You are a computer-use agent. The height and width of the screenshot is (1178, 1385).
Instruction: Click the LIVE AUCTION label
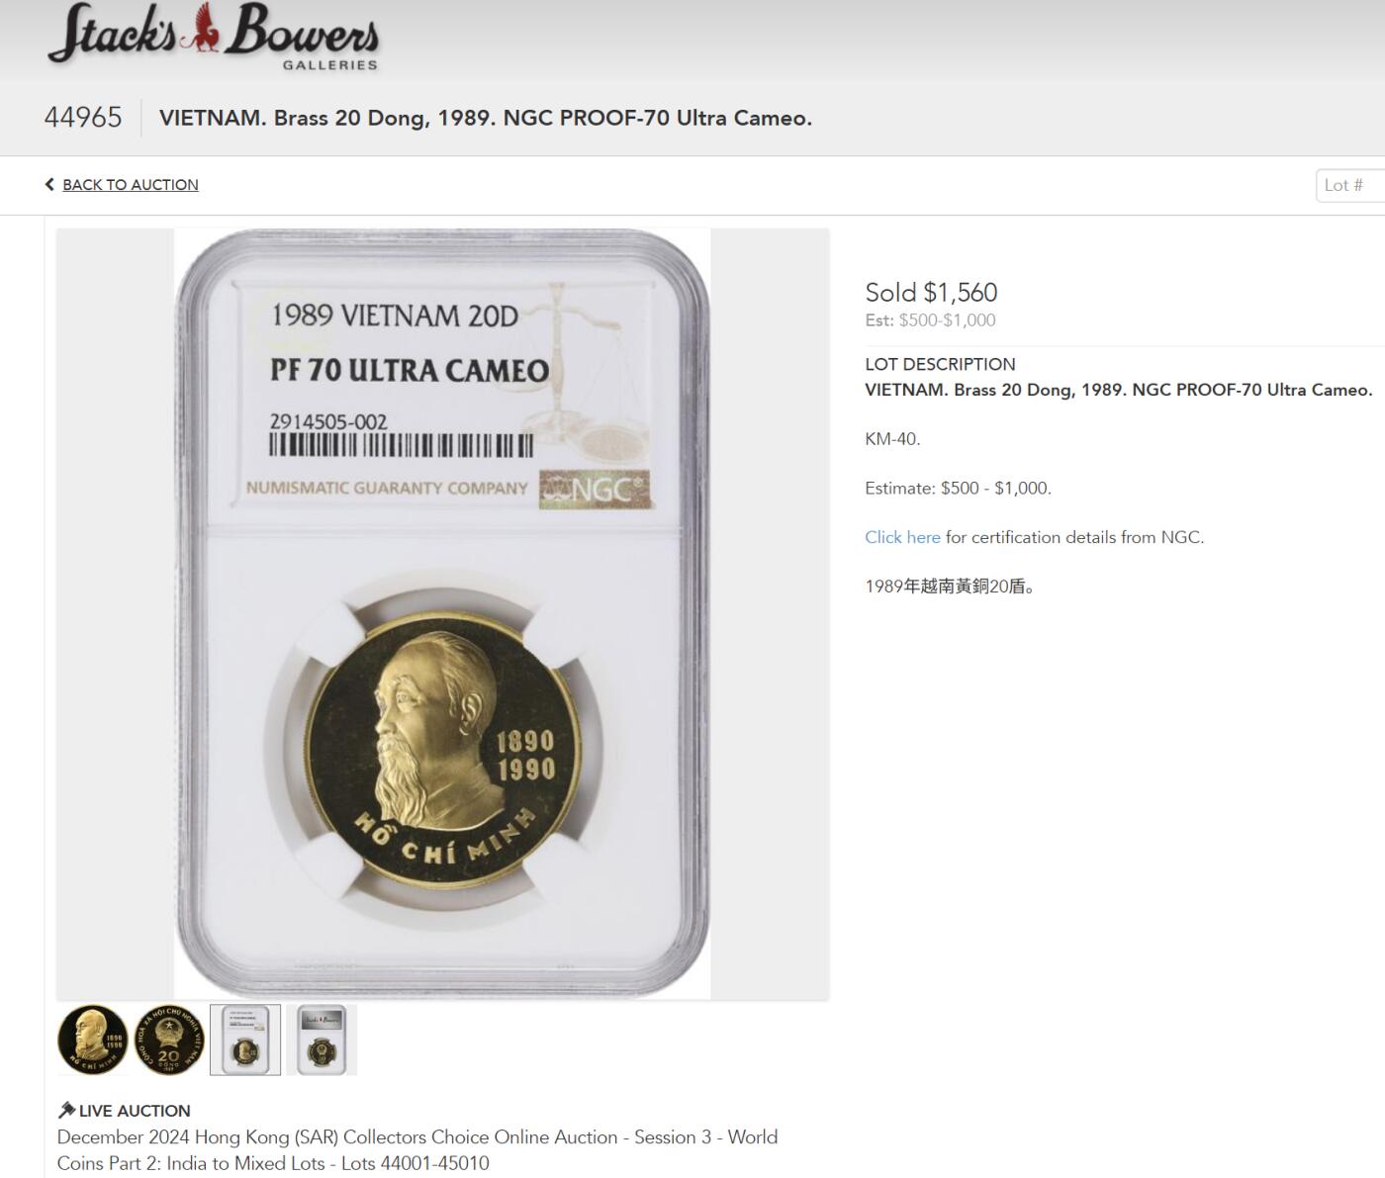point(135,1111)
